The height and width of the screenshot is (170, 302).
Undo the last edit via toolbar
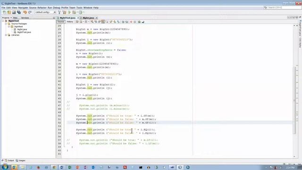(25, 12)
